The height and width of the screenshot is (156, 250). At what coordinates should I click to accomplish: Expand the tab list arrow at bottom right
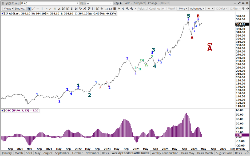click(x=245, y=153)
